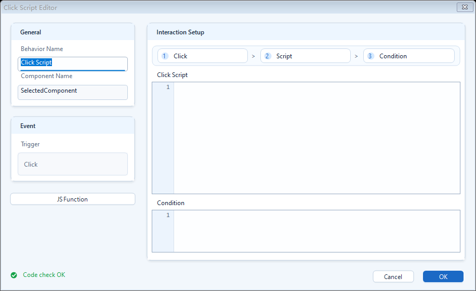Click the 'Trigger' label

coord(30,144)
